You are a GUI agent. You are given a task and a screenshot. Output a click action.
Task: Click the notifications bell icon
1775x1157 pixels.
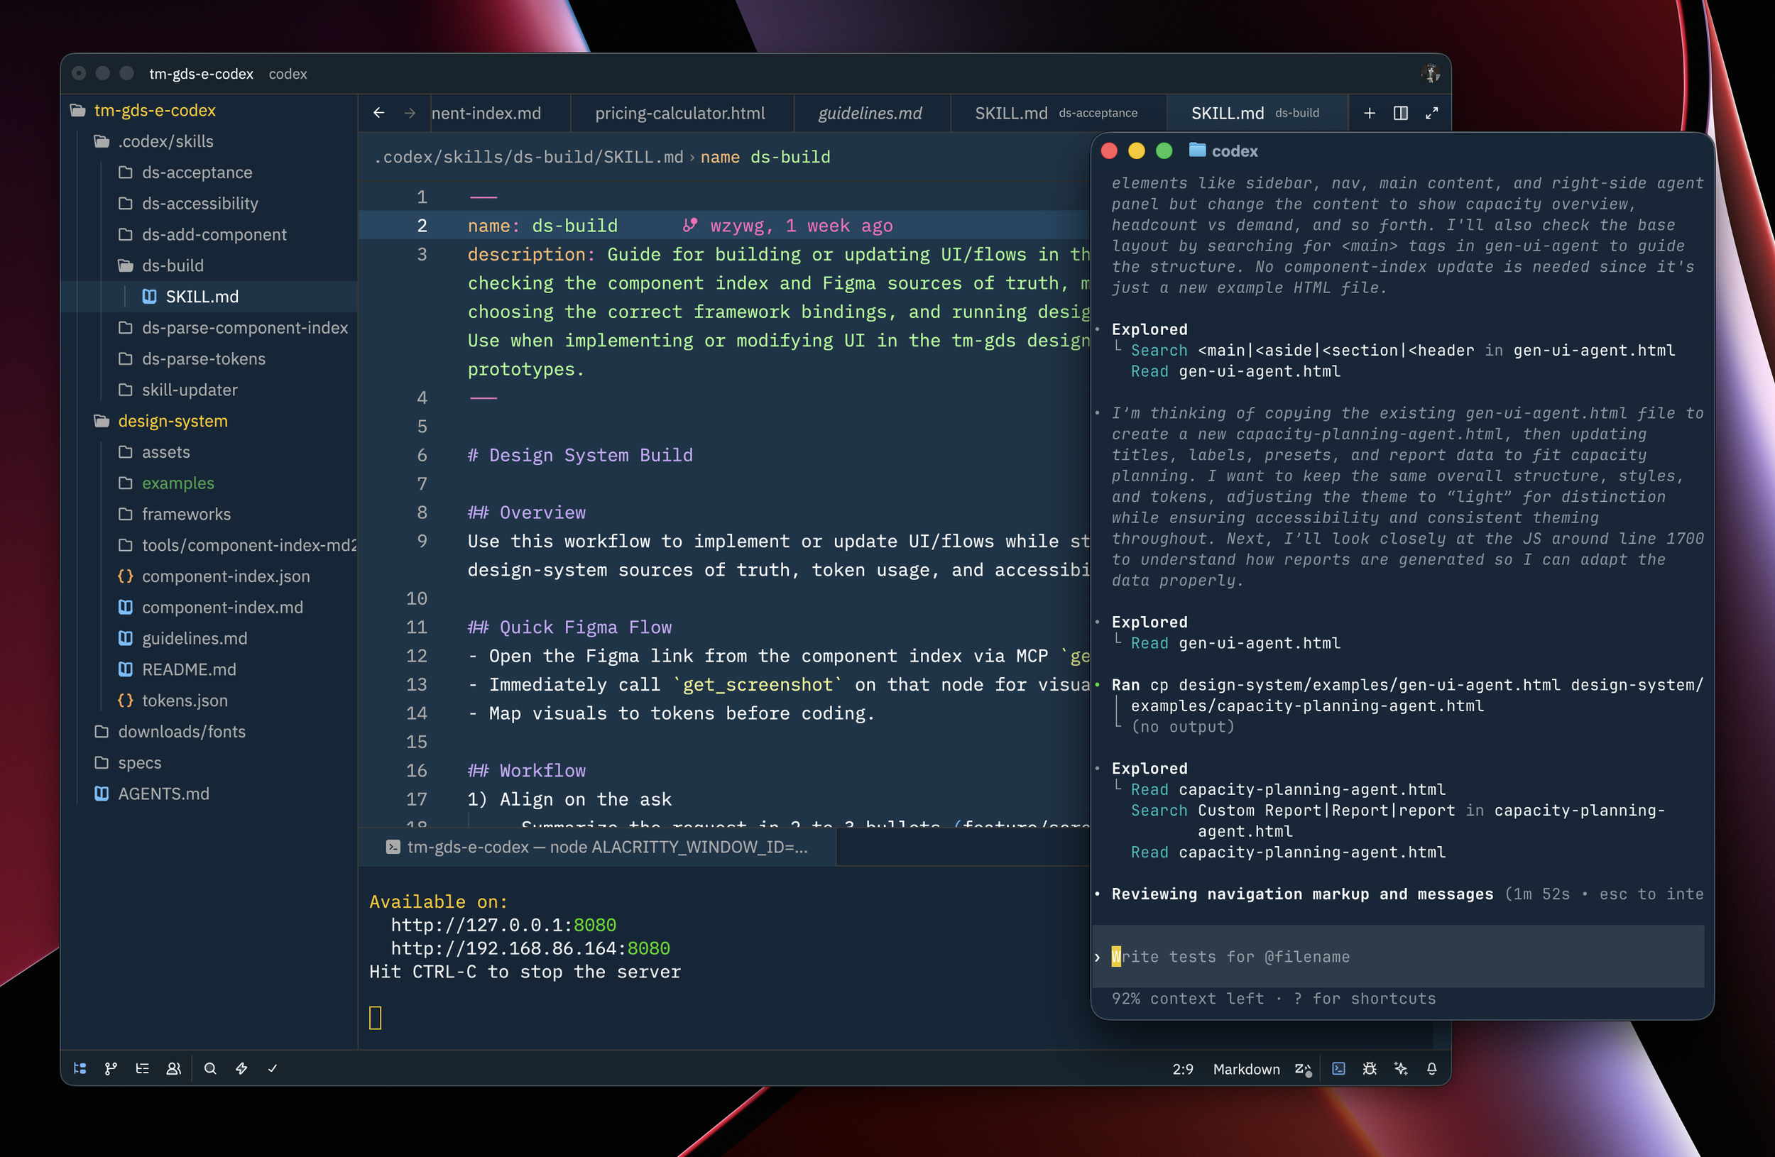click(1432, 1068)
